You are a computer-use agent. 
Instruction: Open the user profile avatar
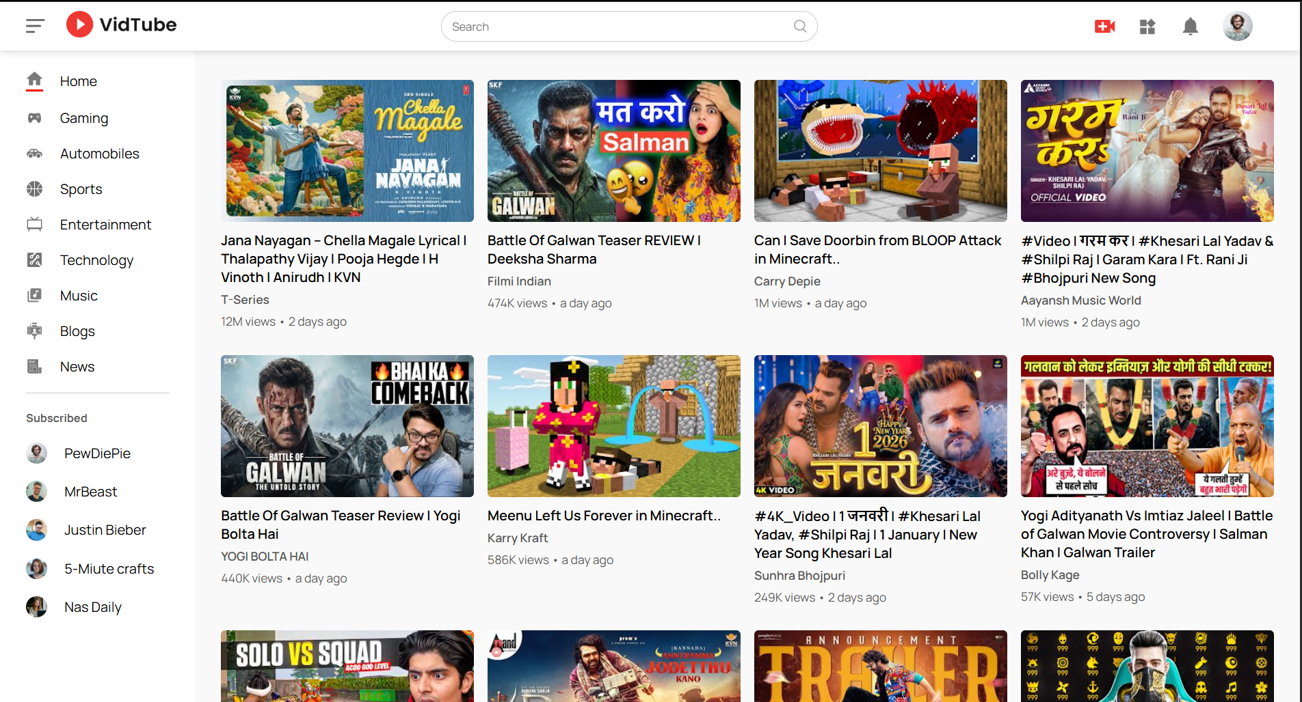point(1236,27)
